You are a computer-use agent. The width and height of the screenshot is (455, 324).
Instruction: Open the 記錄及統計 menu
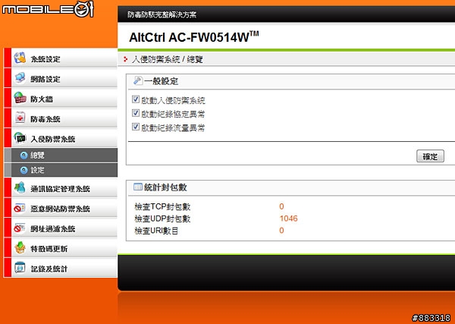[x=61, y=269]
